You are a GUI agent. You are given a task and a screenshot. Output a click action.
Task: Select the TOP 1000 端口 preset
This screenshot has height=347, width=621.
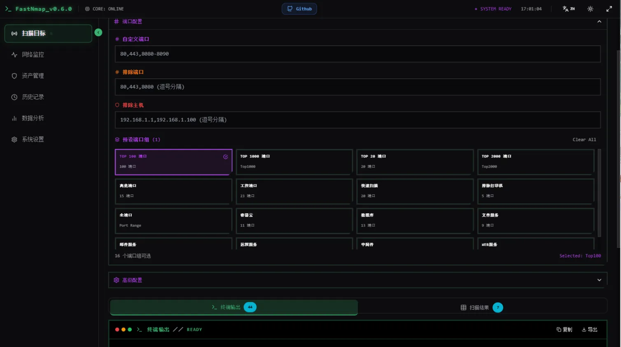click(x=294, y=162)
